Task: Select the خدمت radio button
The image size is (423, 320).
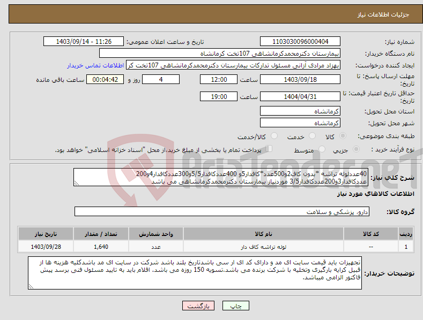Action: pyautogui.click(x=312, y=136)
